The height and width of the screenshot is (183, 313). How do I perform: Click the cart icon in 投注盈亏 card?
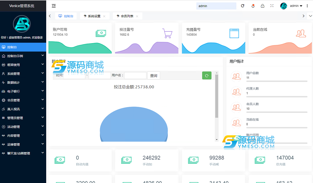click(x=167, y=33)
